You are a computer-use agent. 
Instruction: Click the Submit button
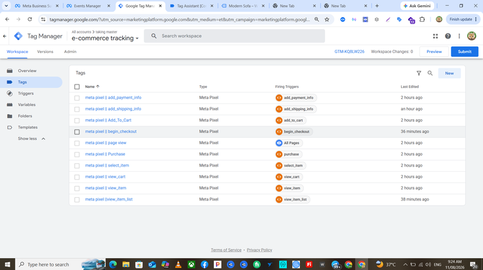(x=465, y=52)
